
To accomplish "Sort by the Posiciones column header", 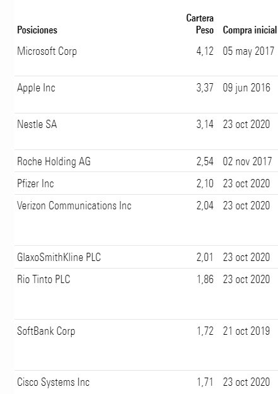I will (x=37, y=30).
